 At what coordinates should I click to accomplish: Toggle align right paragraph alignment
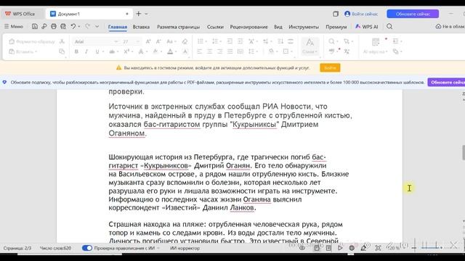pos(219,51)
